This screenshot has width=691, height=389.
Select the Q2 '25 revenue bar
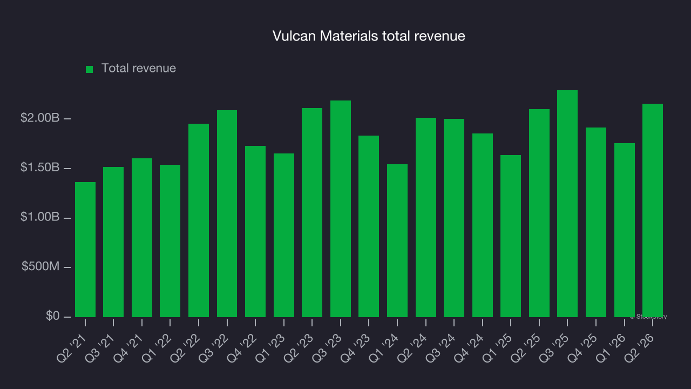(539, 213)
